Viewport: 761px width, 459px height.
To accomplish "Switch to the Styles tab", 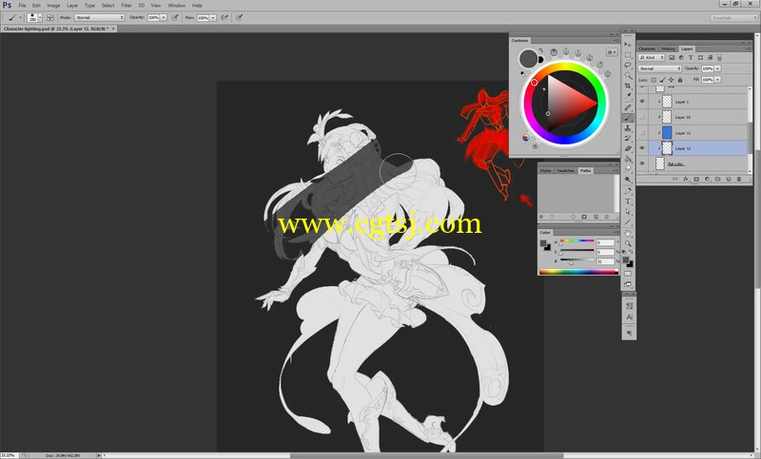I will point(546,171).
